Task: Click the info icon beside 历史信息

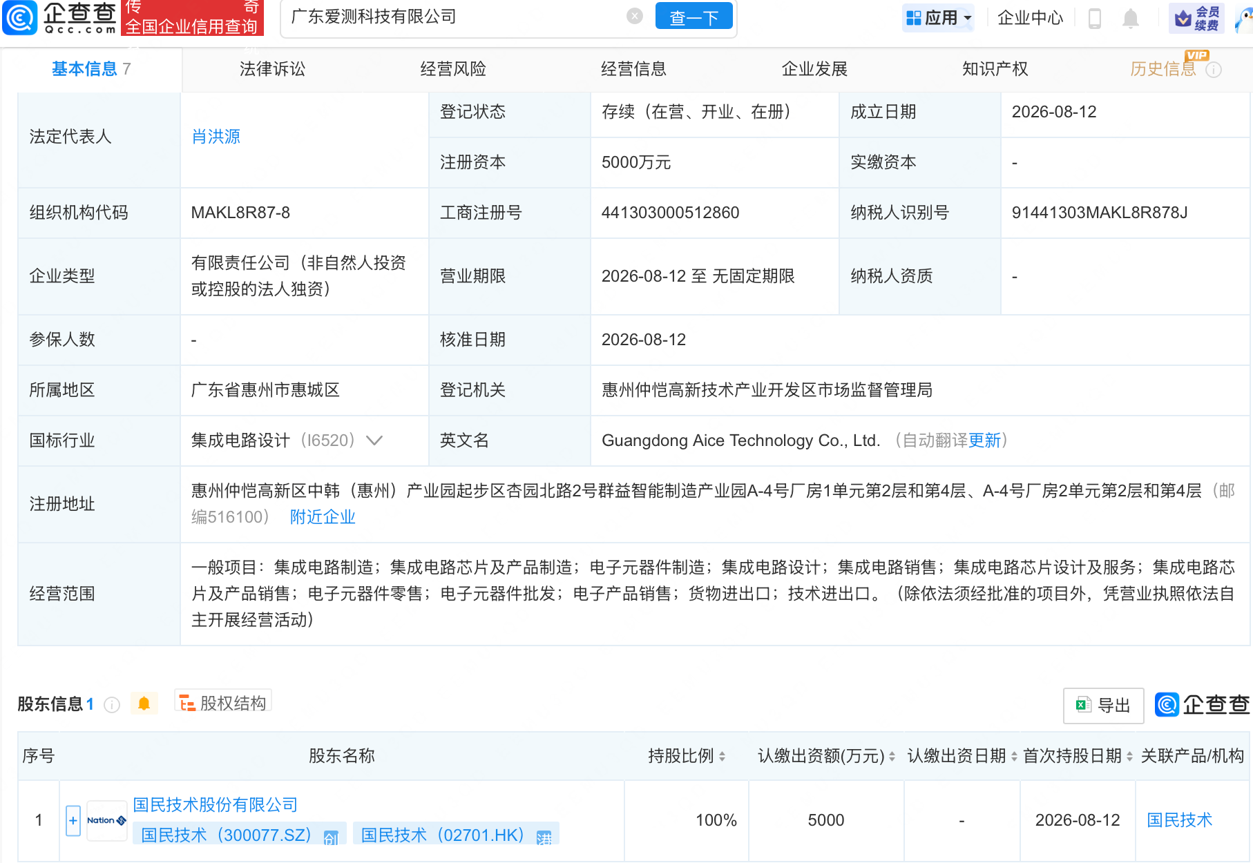Action: [1214, 70]
